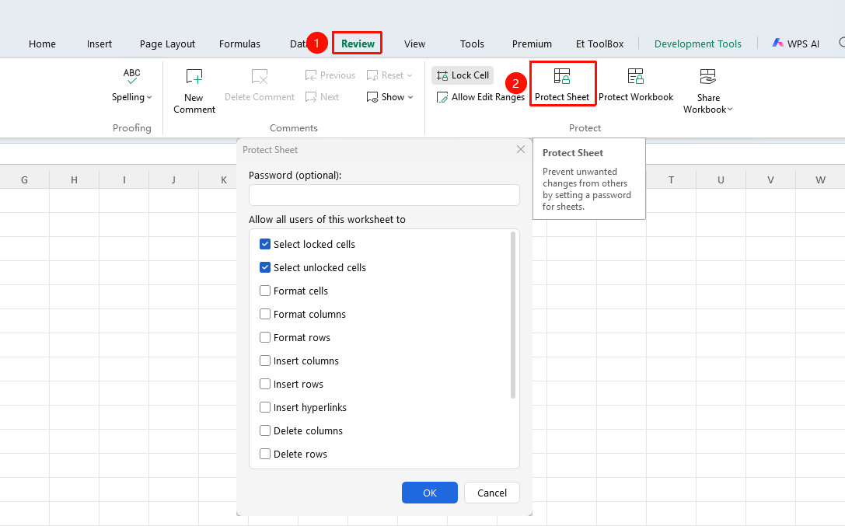
Task: Allow Insert hyperlinks permission
Action: tap(265, 407)
